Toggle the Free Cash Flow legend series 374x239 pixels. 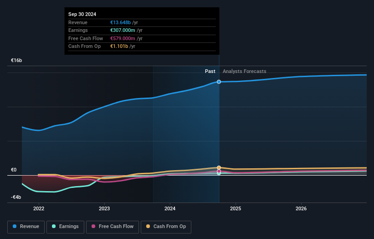pyautogui.click(x=113, y=227)
